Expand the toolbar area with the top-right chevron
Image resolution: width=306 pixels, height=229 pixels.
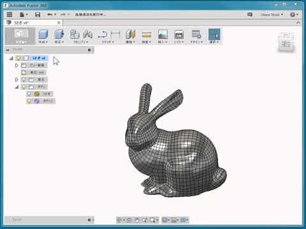click(298, 23)
